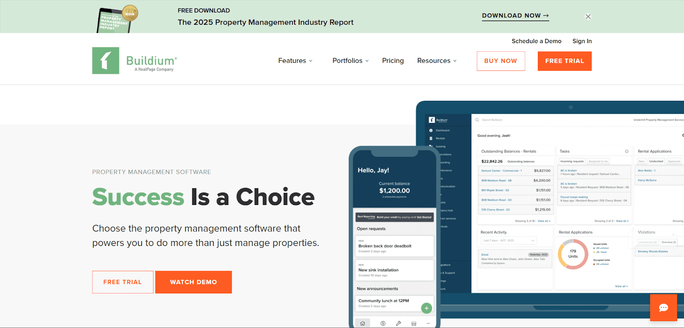Click the 179 Units donut chart
This screenshot has width=684, height=328.
573,254
